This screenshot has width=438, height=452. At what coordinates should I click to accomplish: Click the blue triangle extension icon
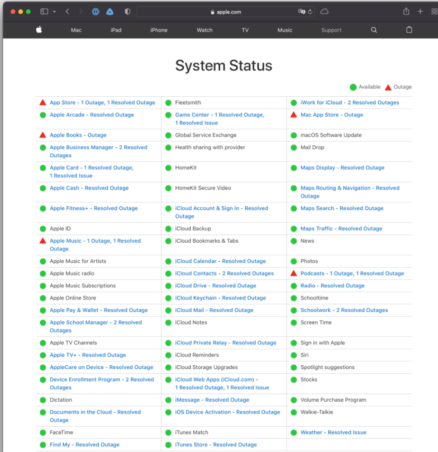tap(110, 12)
